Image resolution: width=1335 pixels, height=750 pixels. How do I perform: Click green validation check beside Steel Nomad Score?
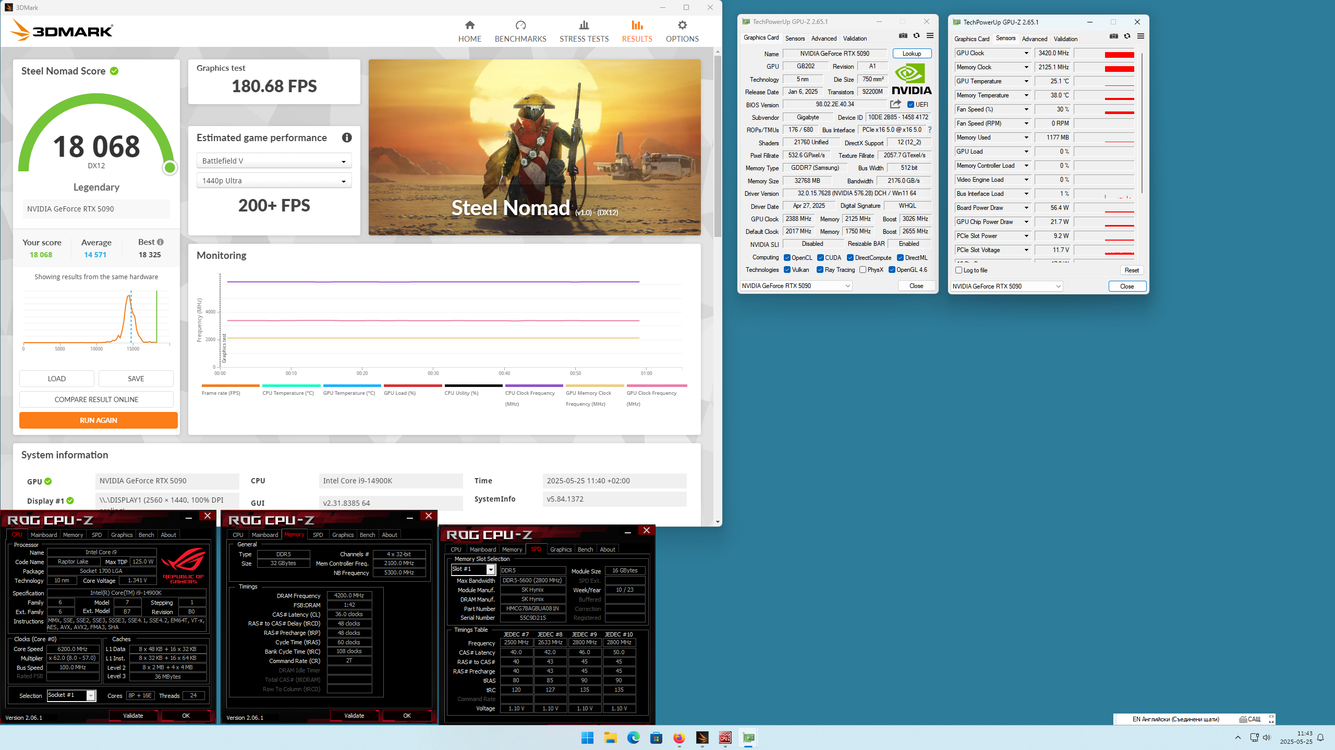point(114,71)
